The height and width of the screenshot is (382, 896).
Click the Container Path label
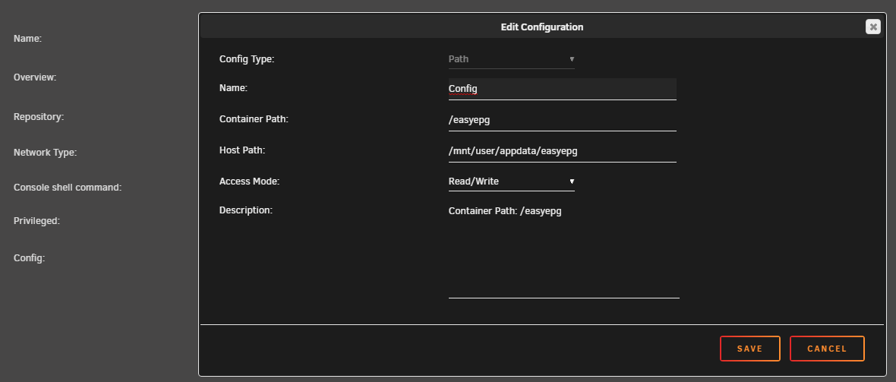254,119
